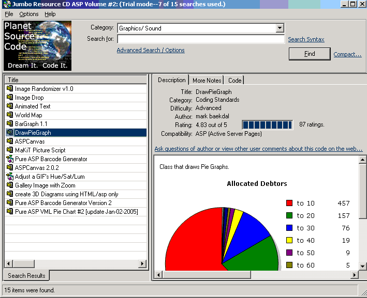
Task: Open the Category dropdown arrow
Action: point(280,28)
